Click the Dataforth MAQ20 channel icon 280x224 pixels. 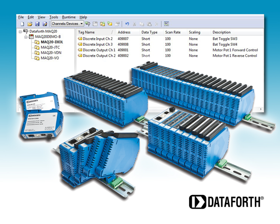coord(26,31)
